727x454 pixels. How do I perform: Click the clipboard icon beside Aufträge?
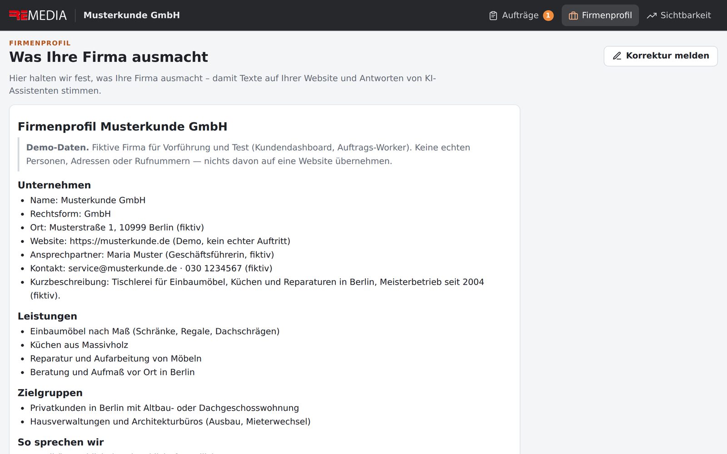[x=493, y=15]
